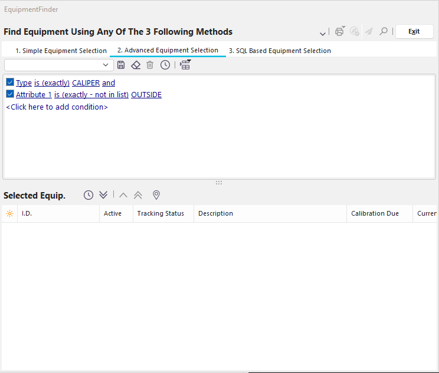Uncheck the Attribute 1 condition checkbox
Viewport: 439px width, 373px height.
coord(10,94)
